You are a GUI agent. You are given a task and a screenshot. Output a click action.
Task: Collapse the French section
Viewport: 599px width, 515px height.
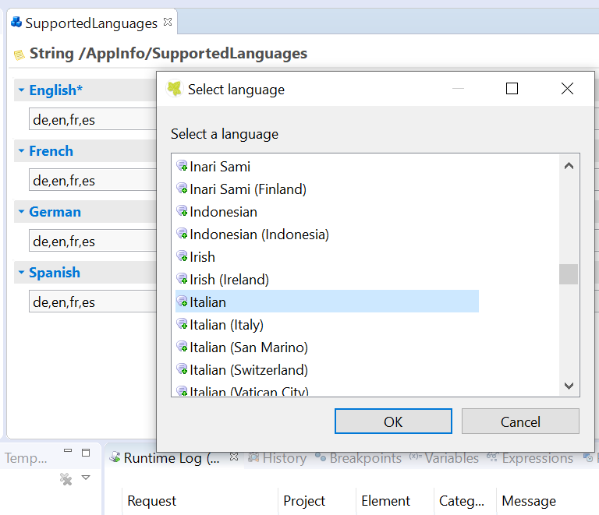tap(21, 150)
